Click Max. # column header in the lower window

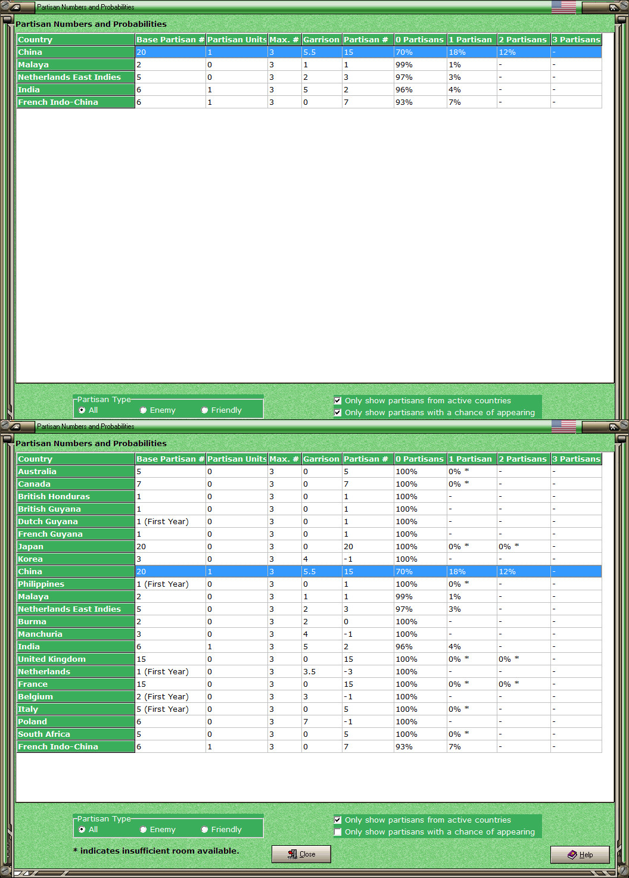pos(284,459)
